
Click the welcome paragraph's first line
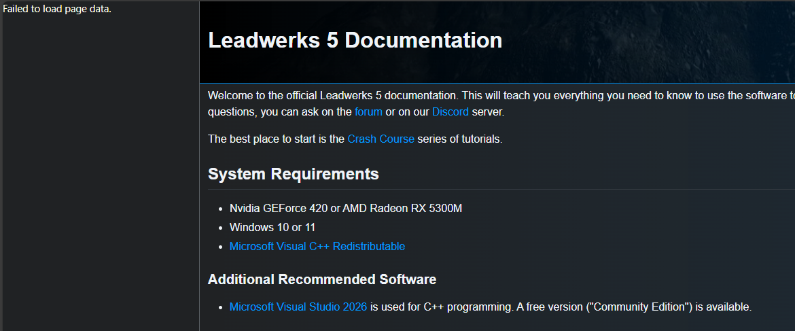click(476, 95)
